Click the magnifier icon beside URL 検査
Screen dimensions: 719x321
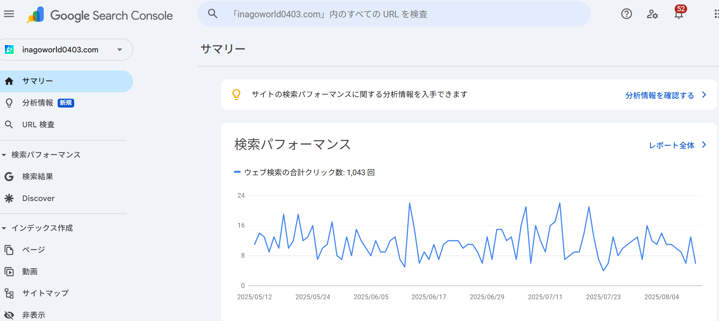pos(9,124)
